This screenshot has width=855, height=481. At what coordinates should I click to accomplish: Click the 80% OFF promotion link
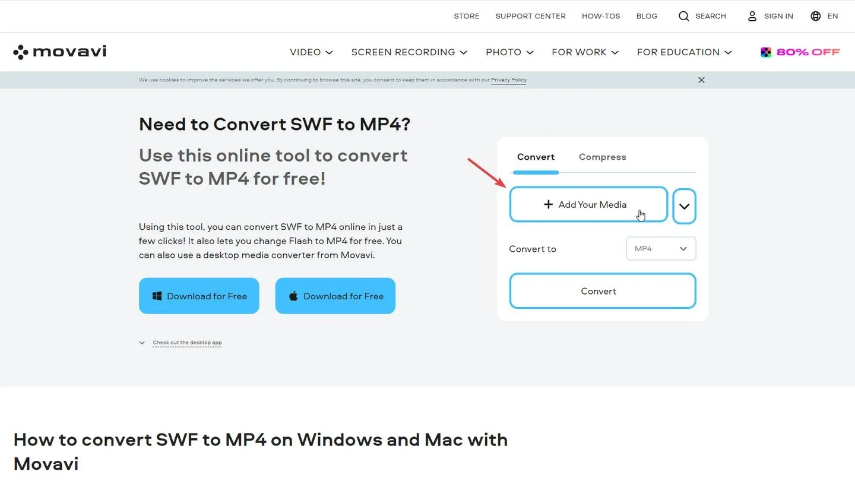(800, 52)
